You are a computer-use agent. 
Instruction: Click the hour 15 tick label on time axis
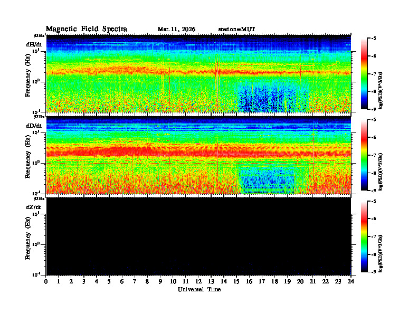[236, 282]
